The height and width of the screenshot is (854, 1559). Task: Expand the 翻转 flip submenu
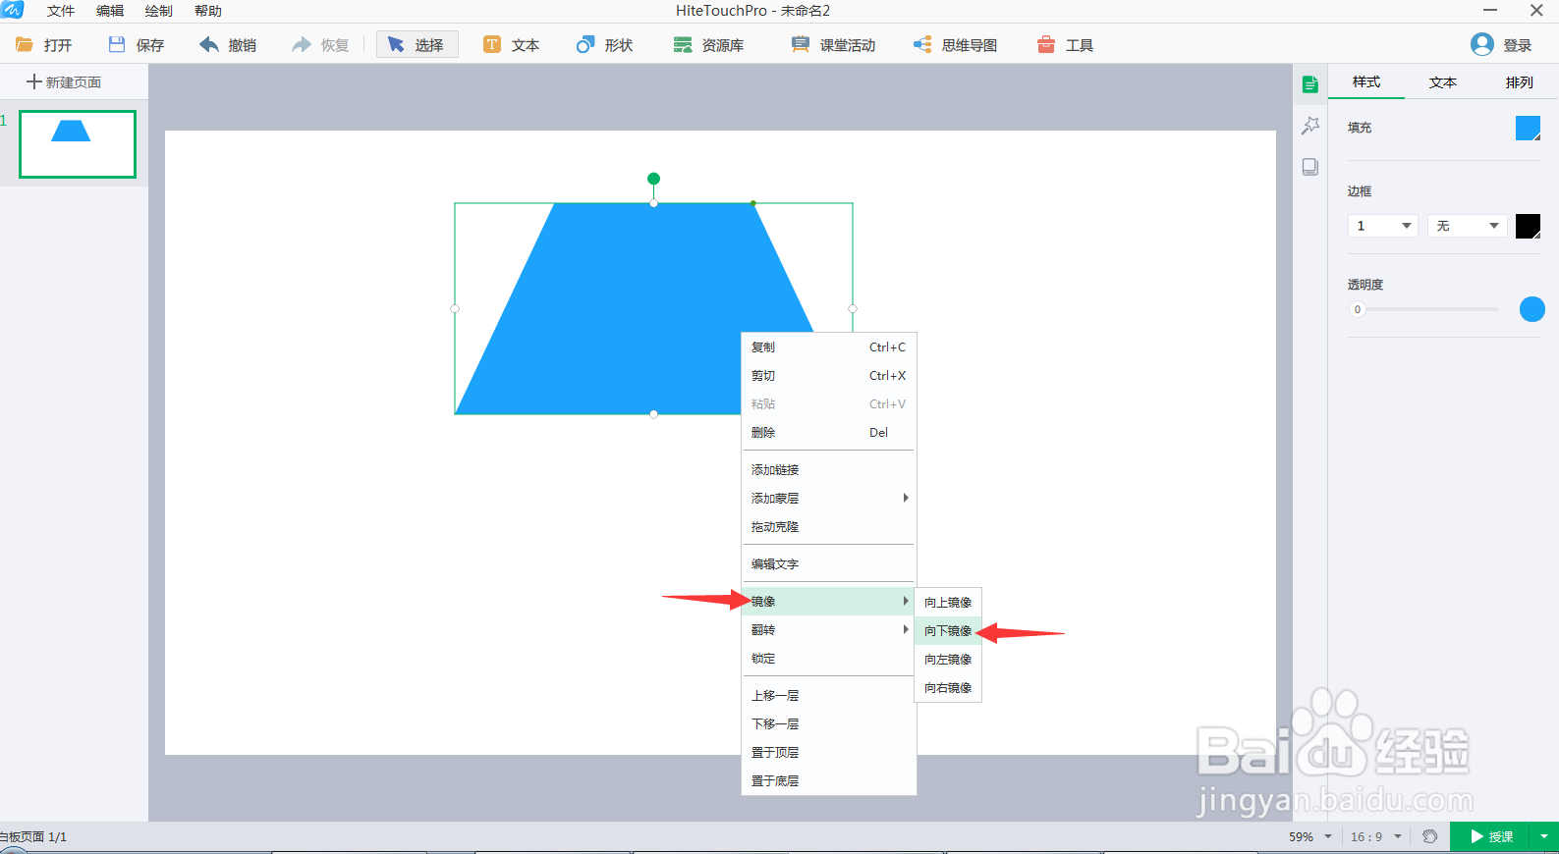pos(828,629)
